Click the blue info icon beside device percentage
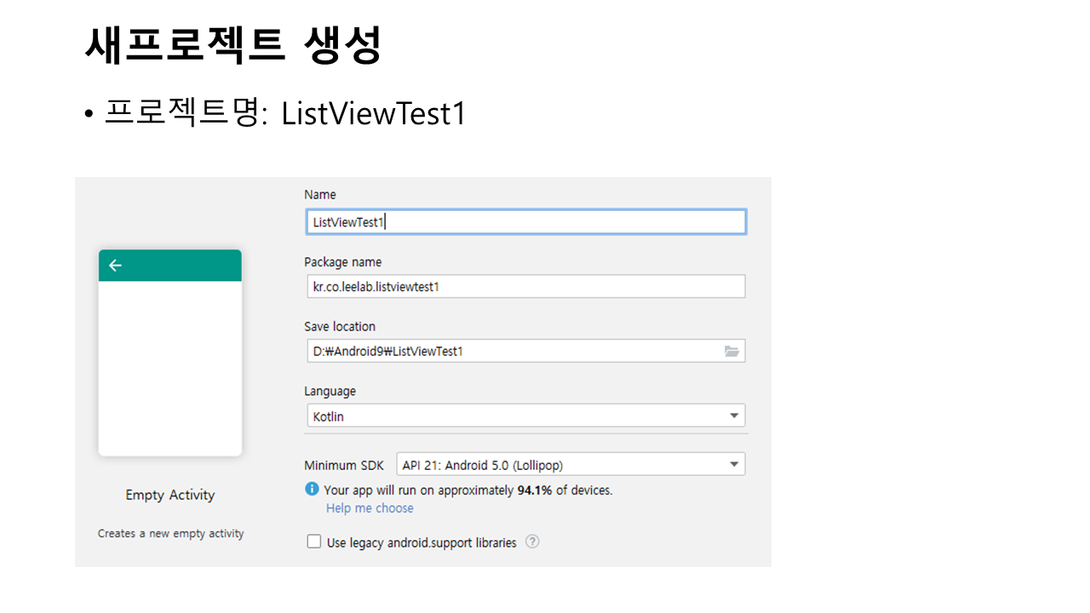 point(313,490)
